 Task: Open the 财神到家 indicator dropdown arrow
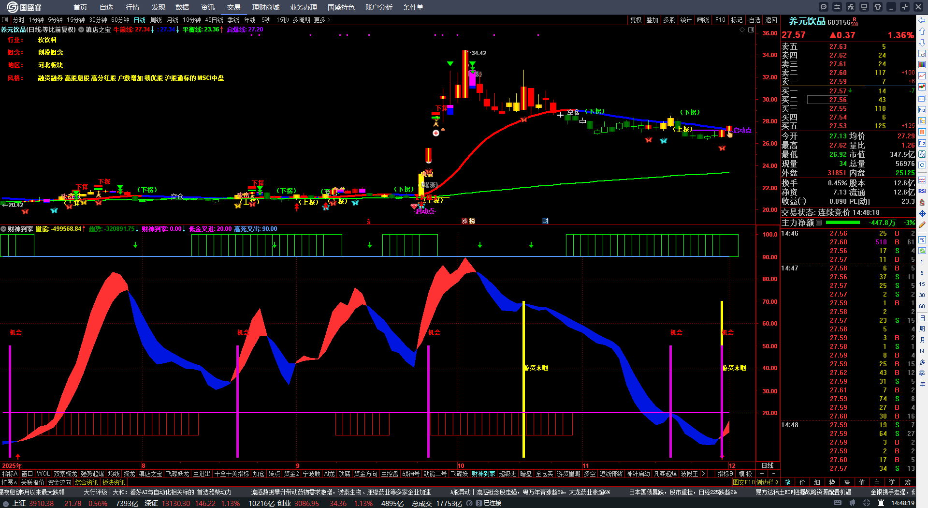[x=3, y=229]
